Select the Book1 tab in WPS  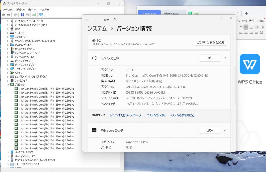tap(197, 14)
